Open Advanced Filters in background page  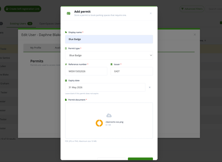coord(192,9)
